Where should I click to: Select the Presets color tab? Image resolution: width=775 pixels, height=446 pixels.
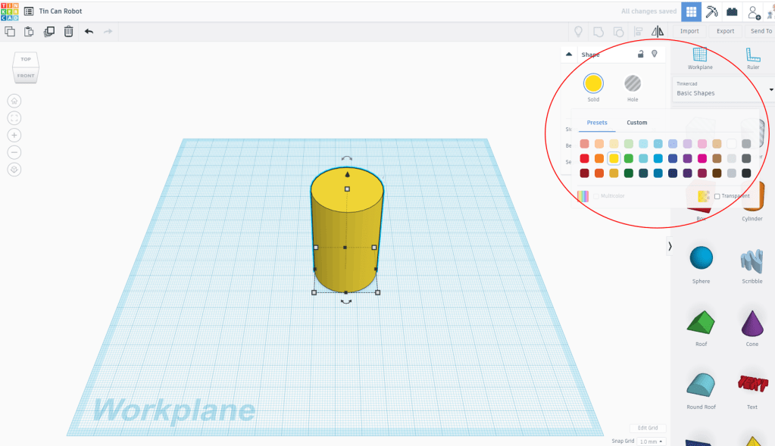click(597, 123)
